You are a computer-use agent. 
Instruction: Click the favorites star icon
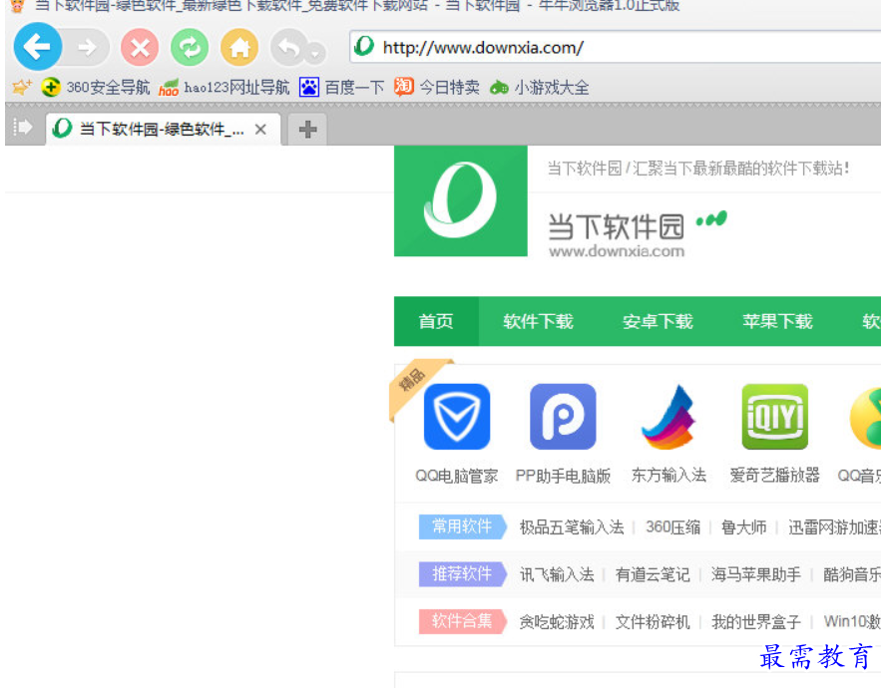click(22, 87)
